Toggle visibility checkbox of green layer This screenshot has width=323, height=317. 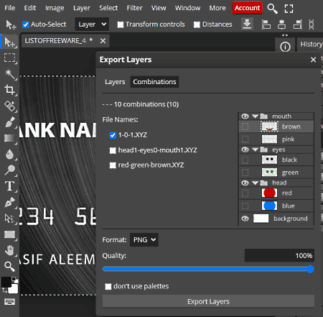[245, 173]
